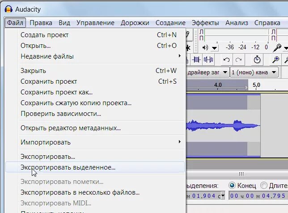Expand Импортировать submenu

pos(95,142)
